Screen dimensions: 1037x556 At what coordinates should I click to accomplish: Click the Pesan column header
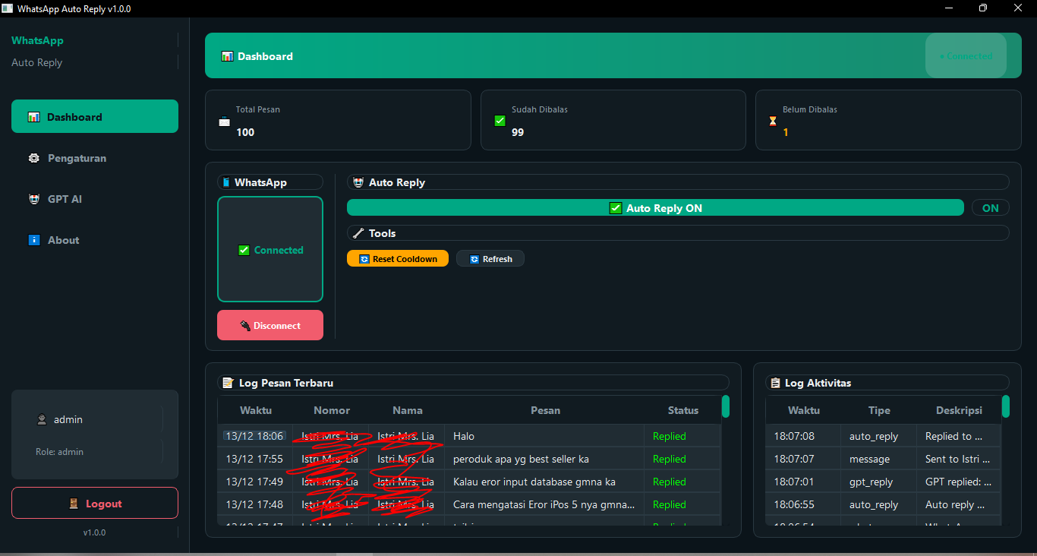pyautogui.click(x=545, y=410)
